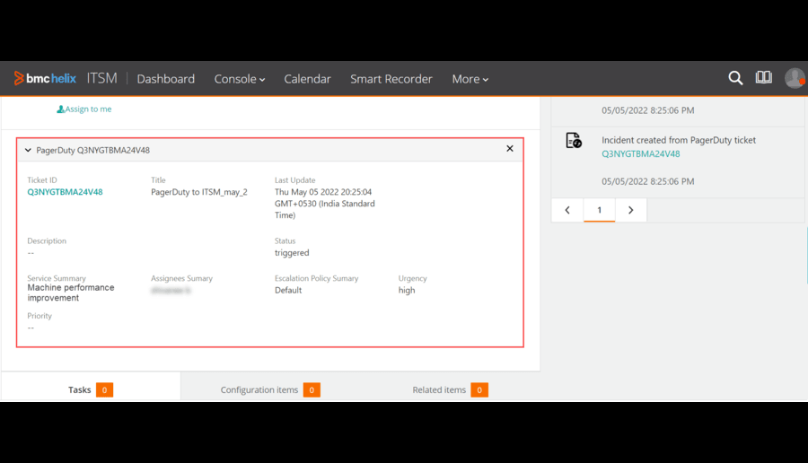808x463 pixels.
Task: Expand the More dropdown menu
Action: (x=470, y=79)
